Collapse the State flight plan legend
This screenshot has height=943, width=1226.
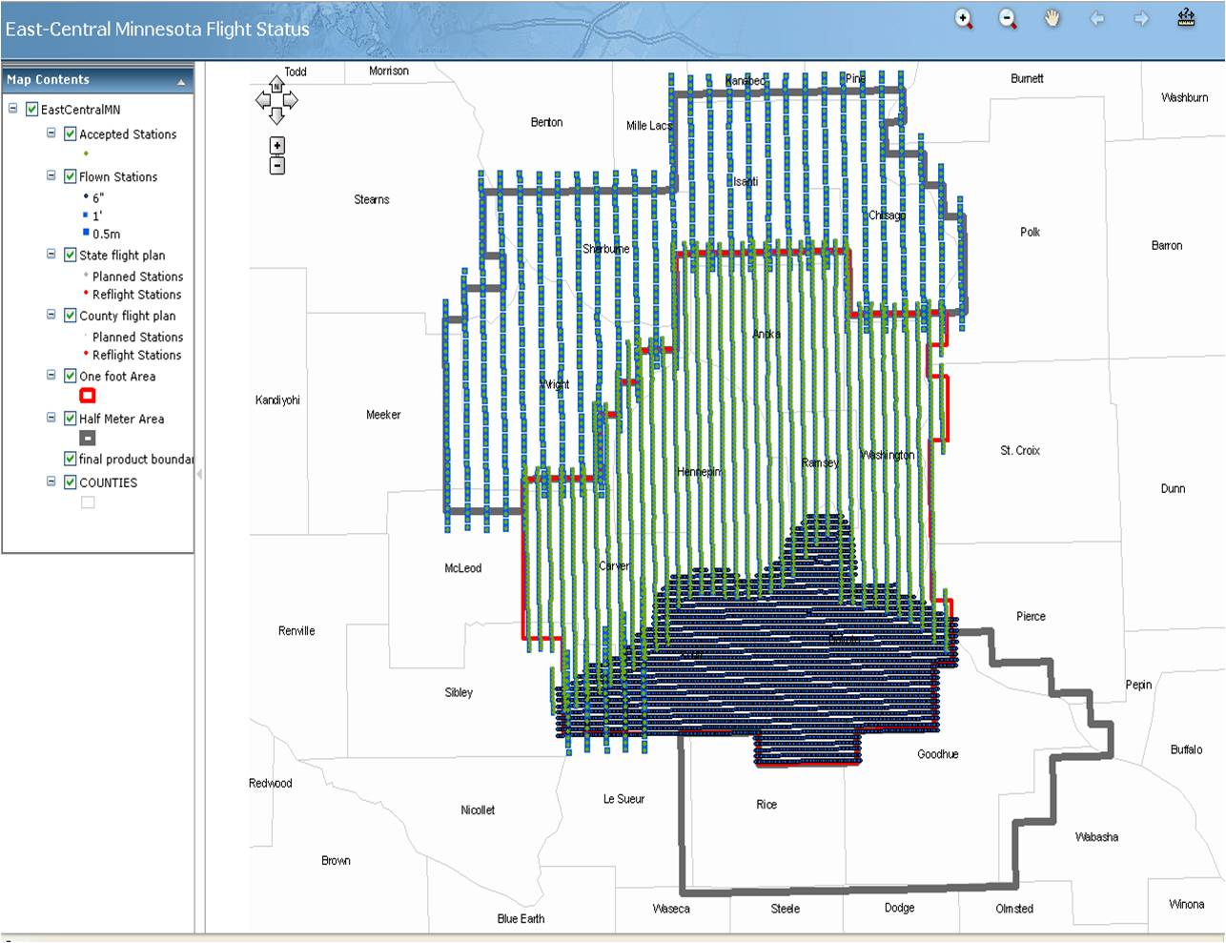point(51,255)
